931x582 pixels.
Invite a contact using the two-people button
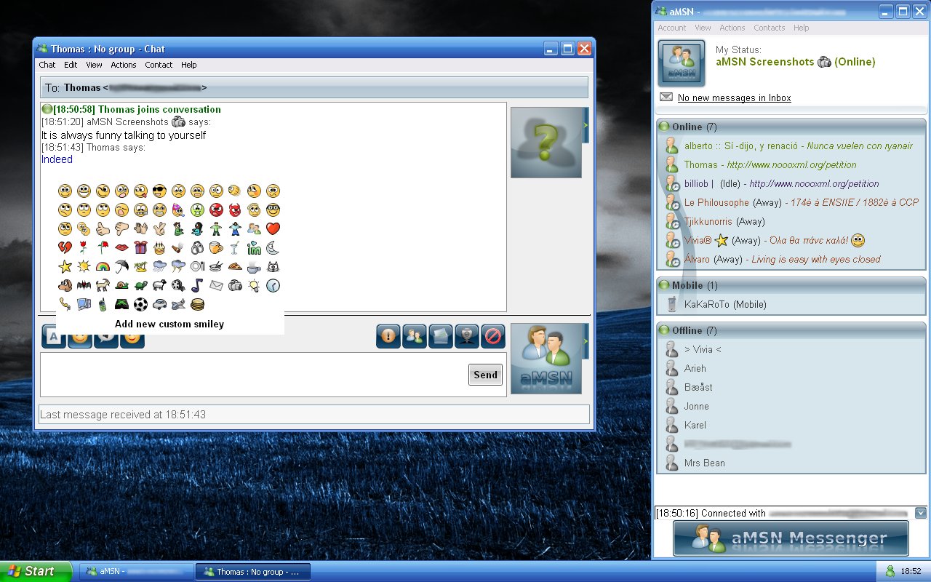click(415, 336)
